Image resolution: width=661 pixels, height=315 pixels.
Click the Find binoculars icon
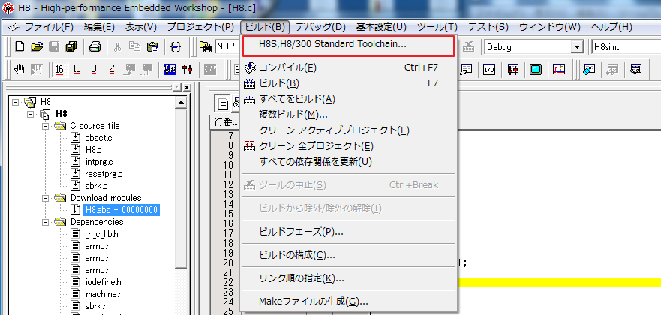tap(204, 46)
